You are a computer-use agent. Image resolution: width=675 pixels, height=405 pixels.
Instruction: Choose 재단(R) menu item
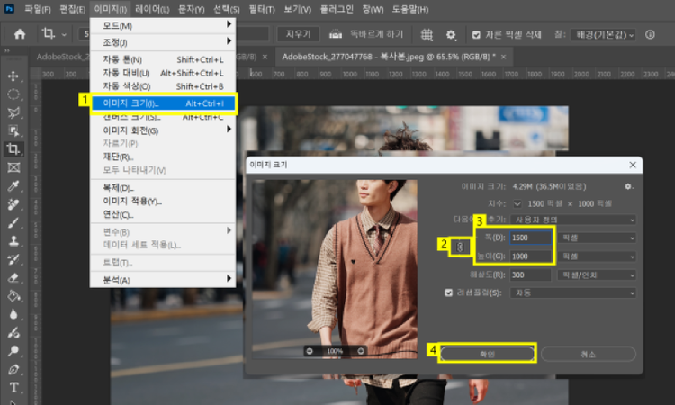(x=163, y=157)
